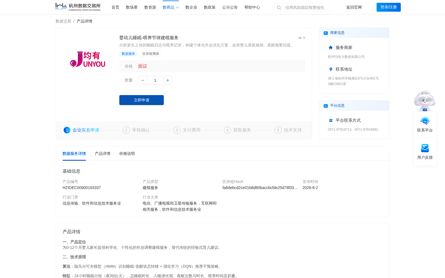Click the 二、技术原理 heading

click(x=74, y=257)
